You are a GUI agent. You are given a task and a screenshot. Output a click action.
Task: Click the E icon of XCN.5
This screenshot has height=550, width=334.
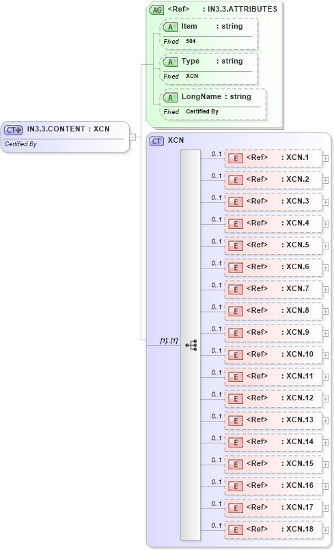click(236, 246)
